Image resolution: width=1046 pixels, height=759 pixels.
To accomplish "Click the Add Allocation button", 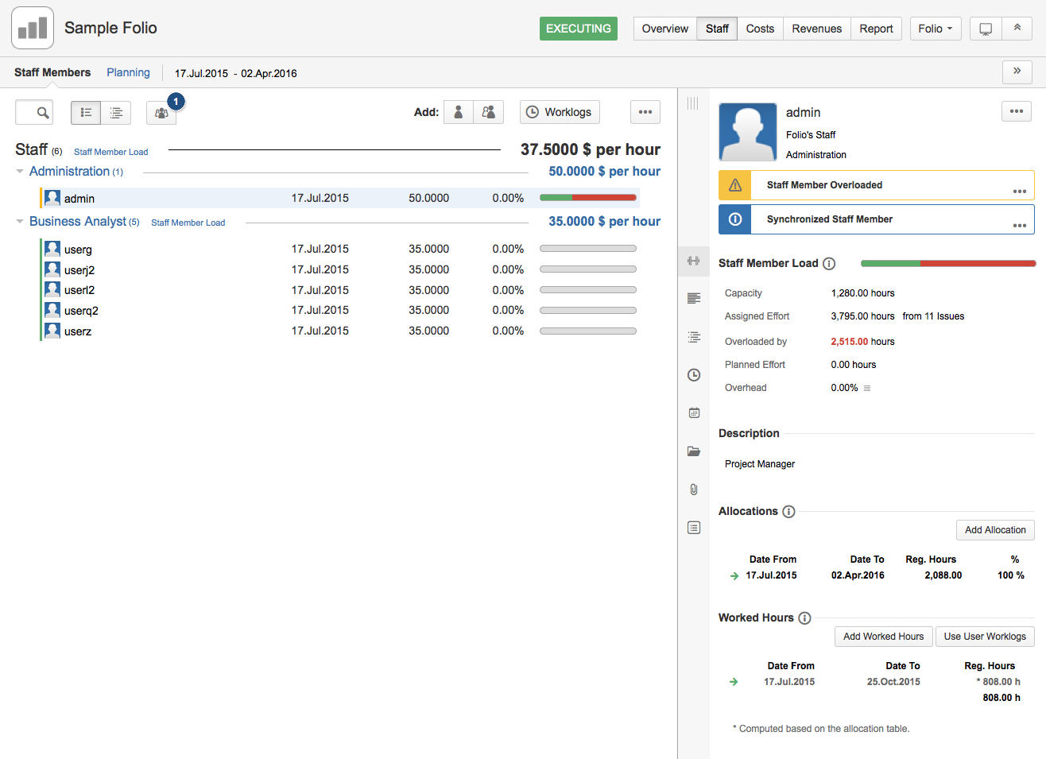I will 995,530.
